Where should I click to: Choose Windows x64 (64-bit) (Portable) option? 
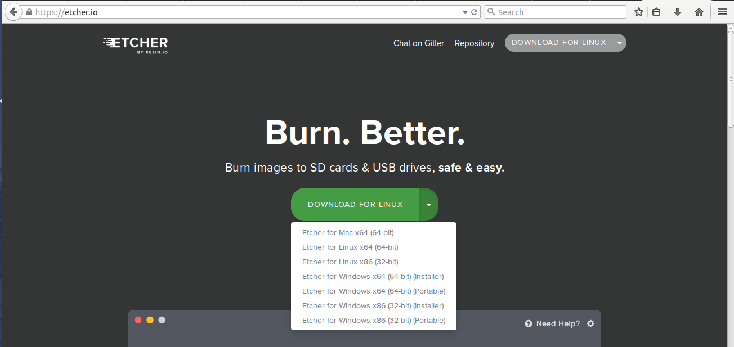click(374, 291)
